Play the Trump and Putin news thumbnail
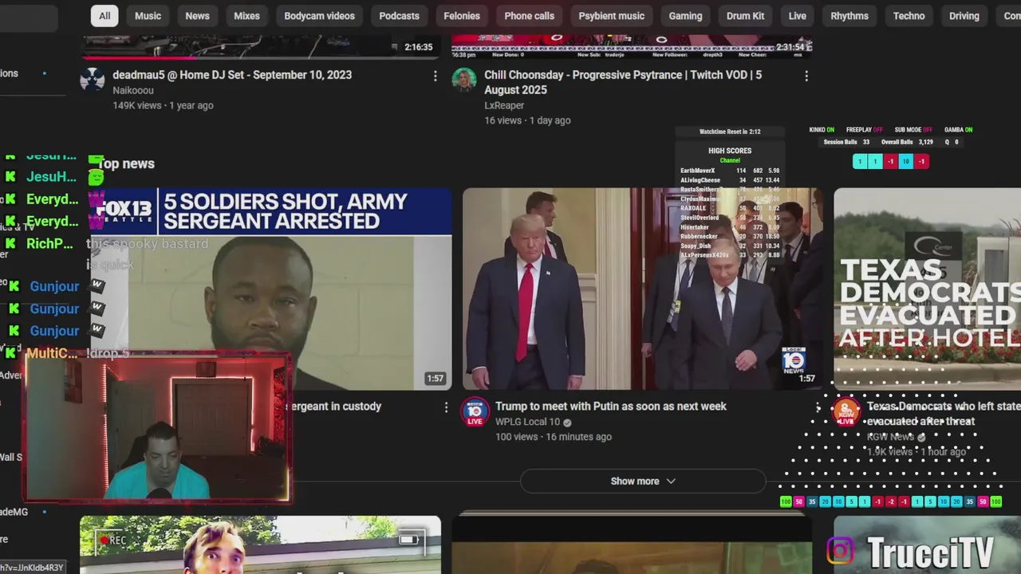 642,289
